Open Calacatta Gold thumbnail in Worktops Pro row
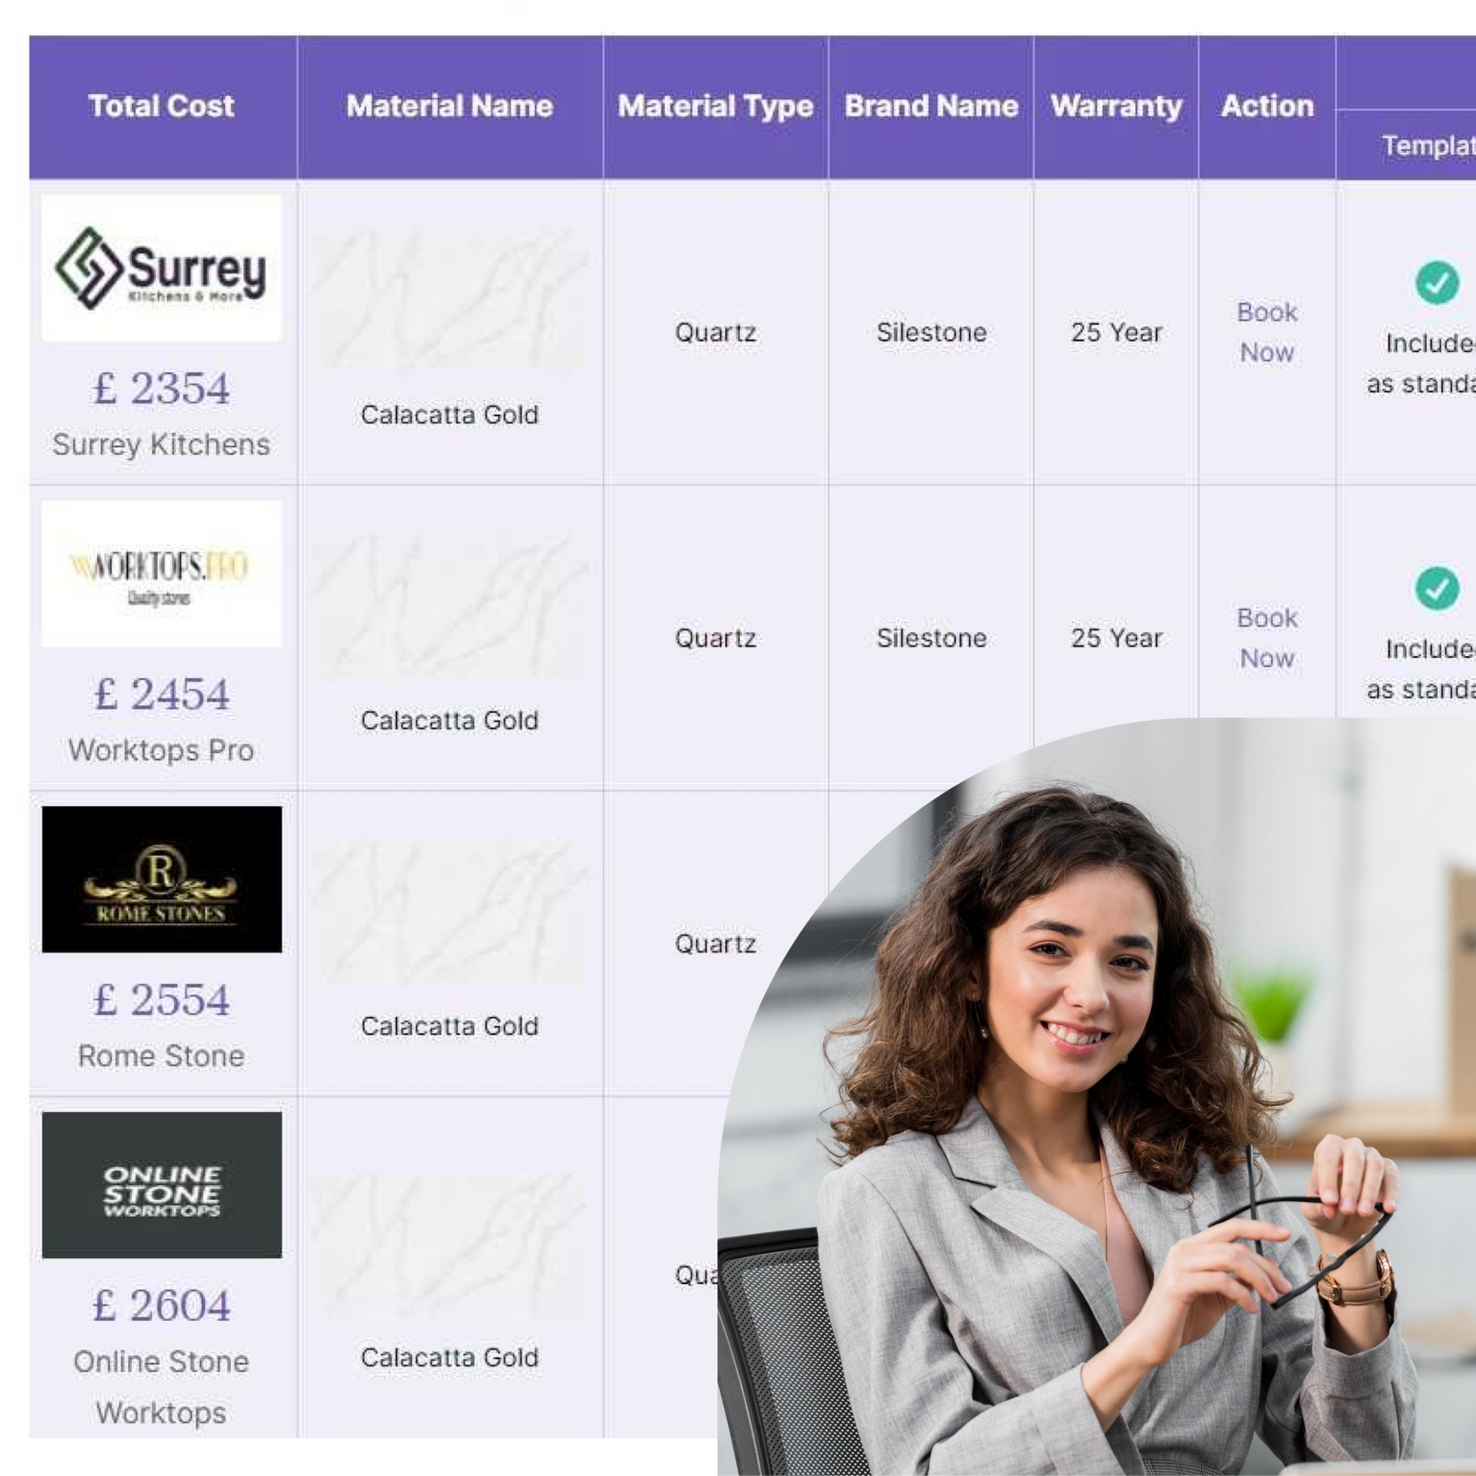This screenshot has width=1476, height=1476. point(450,606)
